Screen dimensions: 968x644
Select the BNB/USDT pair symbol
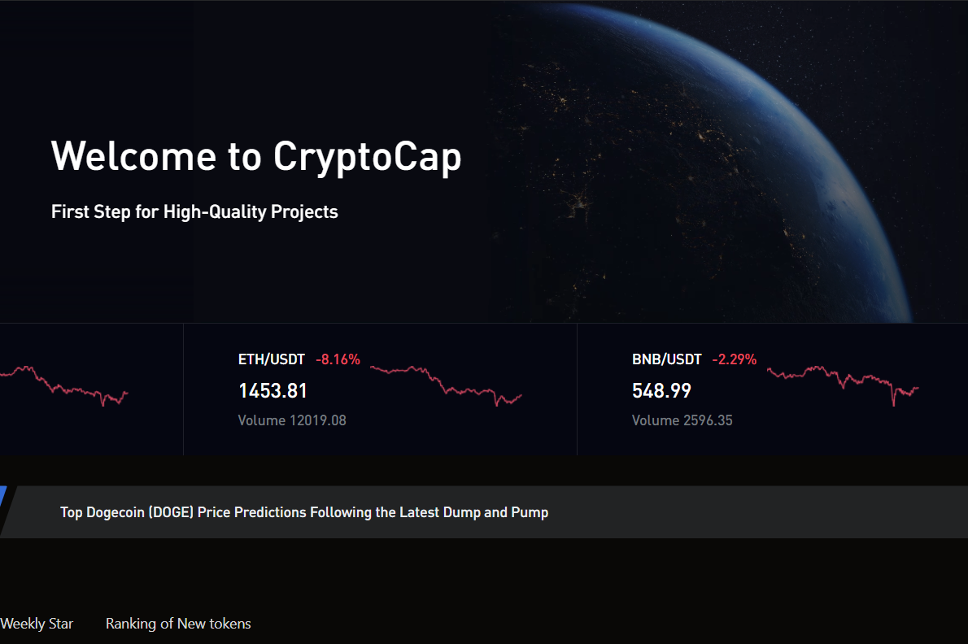click(x=665, y=359)
